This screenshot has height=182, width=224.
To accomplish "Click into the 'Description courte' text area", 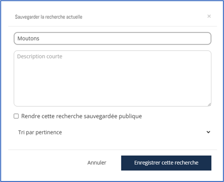I will (113, 78).
